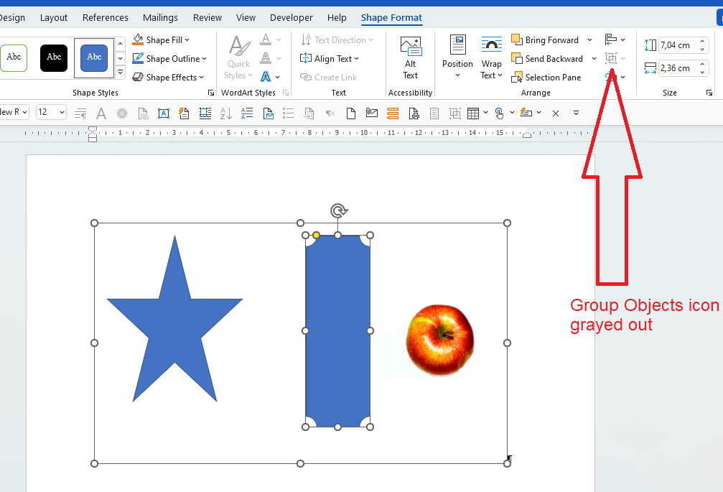Screen dimensions: 723x492
Task: Open the Quick Styles WordArt gallery
Action: (x=239, y=57)
